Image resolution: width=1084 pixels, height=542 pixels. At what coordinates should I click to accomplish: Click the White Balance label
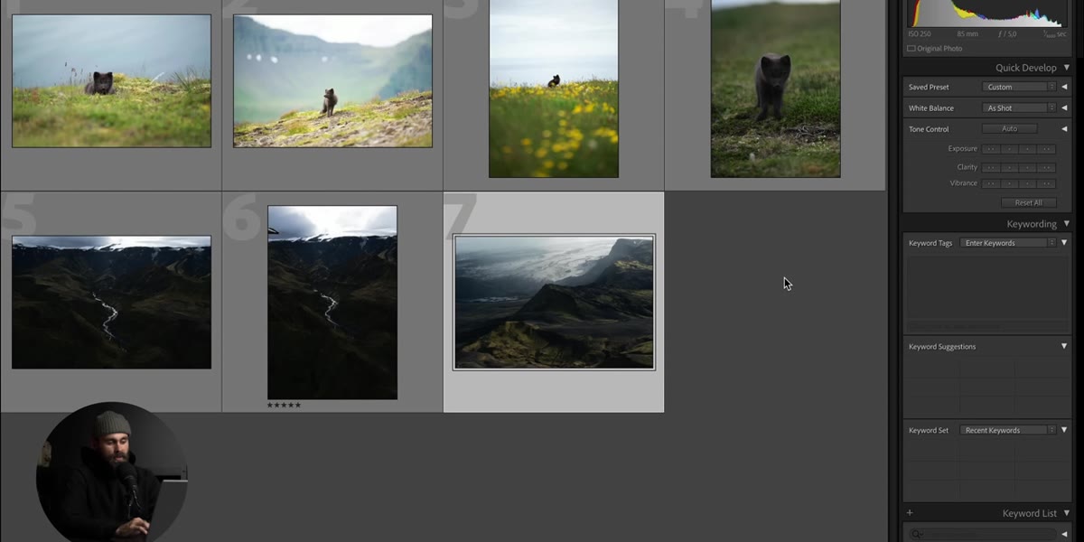click(930, 108)
